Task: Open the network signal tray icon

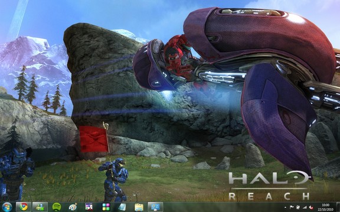Action: tap(305, 207)
